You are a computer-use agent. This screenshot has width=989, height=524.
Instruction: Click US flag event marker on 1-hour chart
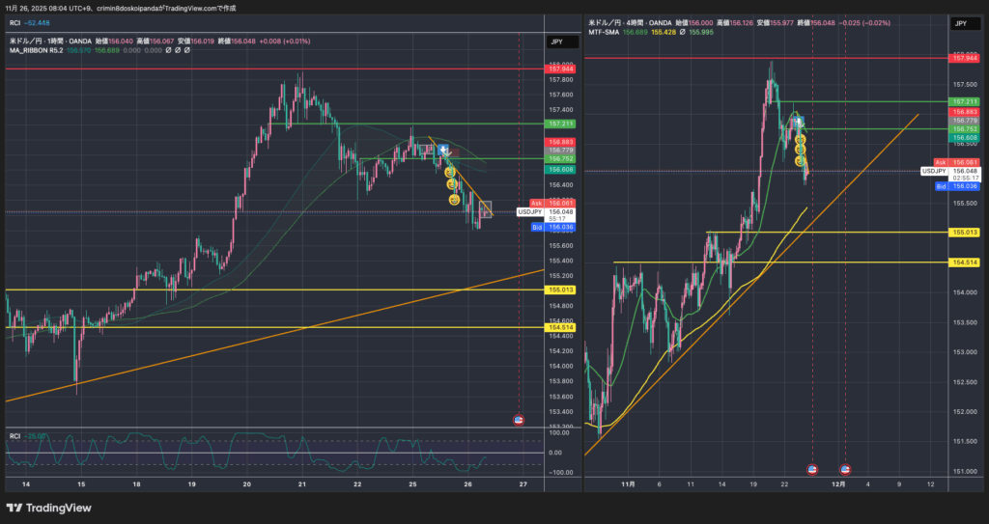[519, 421]
